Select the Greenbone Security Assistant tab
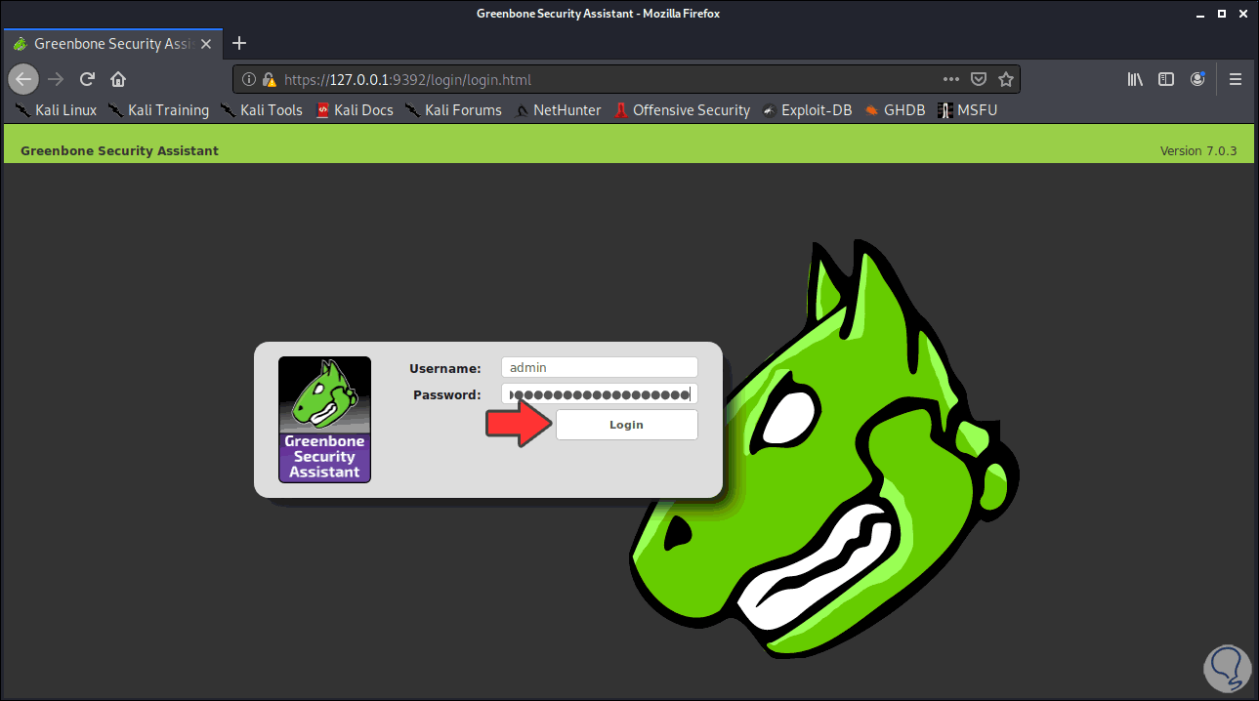The width and height of the screenshot is (1259, 701). [x=115, y=44]
